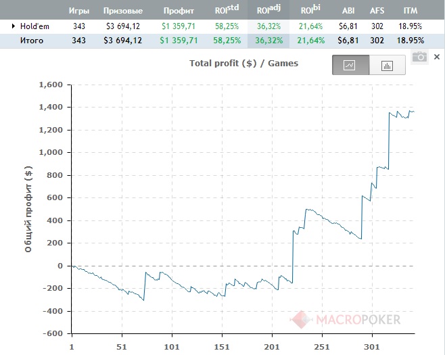Image resolution: width=445 pixels, height=355 pixels.
Task: Sort by Призовые column header
Action: (x=123, y=11)
